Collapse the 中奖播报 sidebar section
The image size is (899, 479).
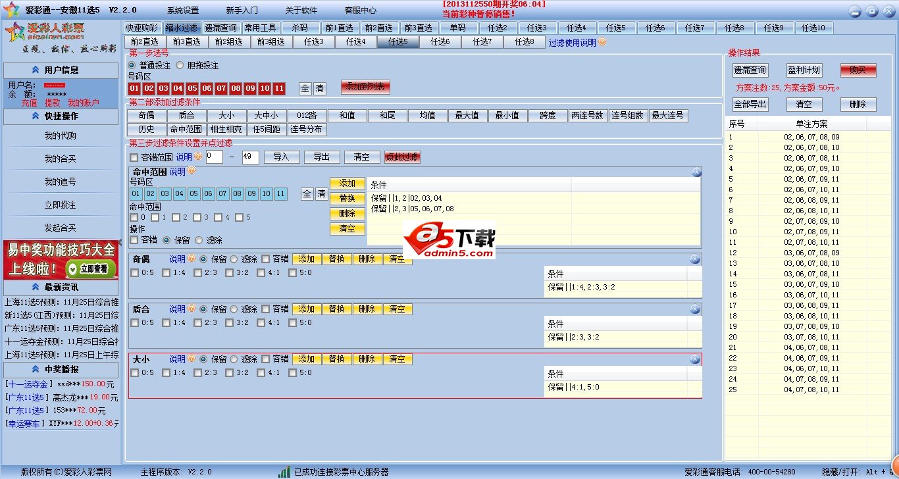pos(35,369)
